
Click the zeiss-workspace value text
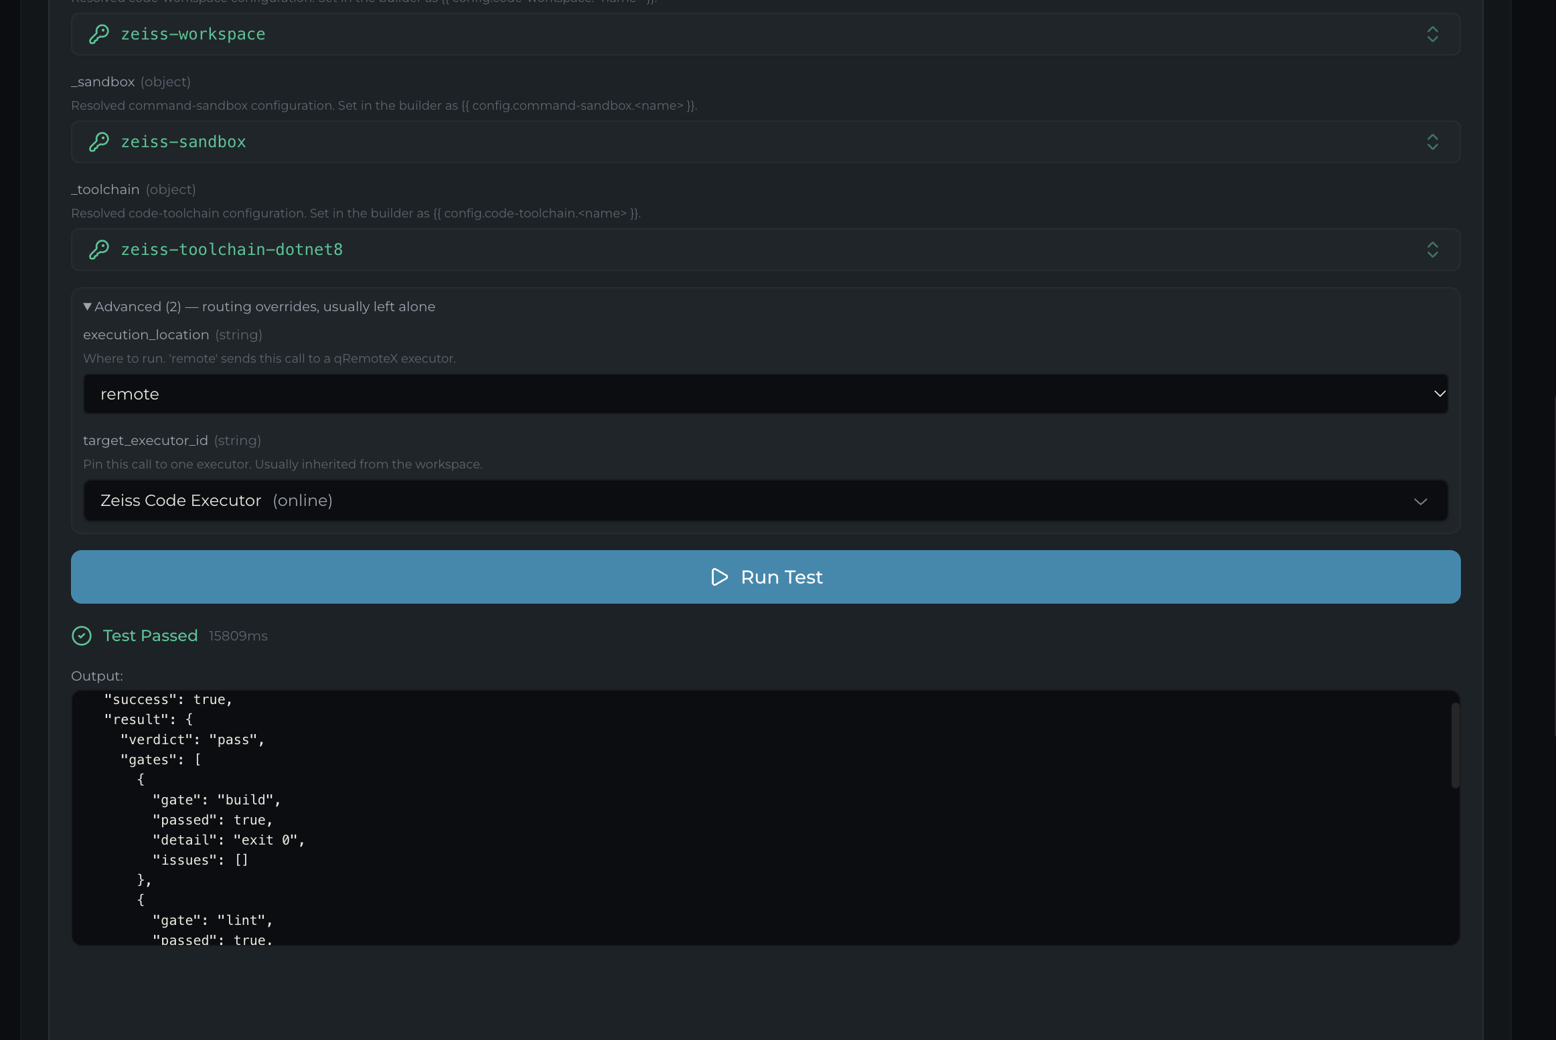coord(193,34)
